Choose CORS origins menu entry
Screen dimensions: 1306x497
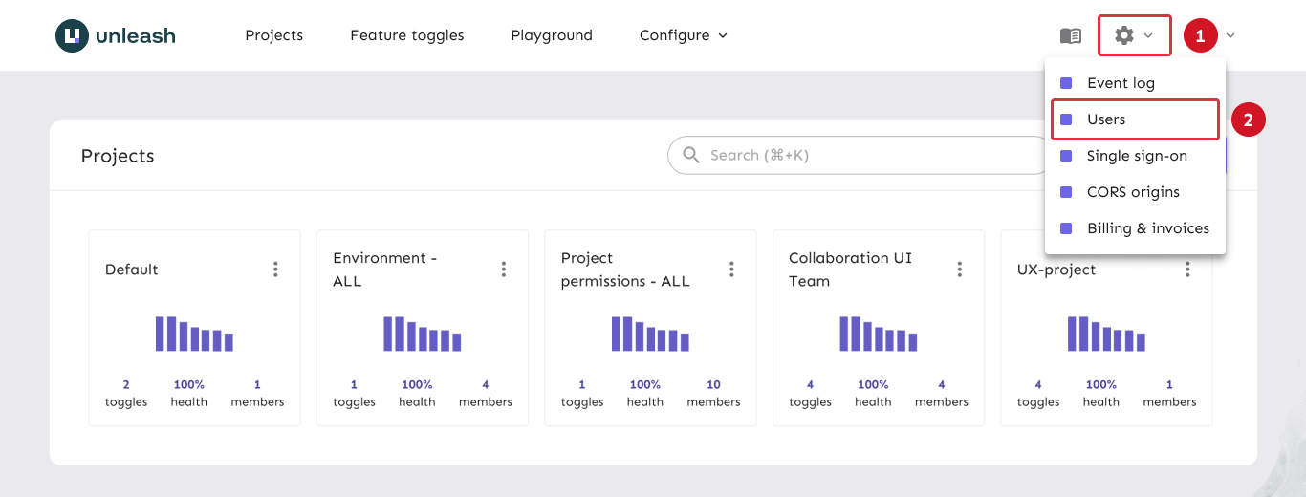[1133, 192]
